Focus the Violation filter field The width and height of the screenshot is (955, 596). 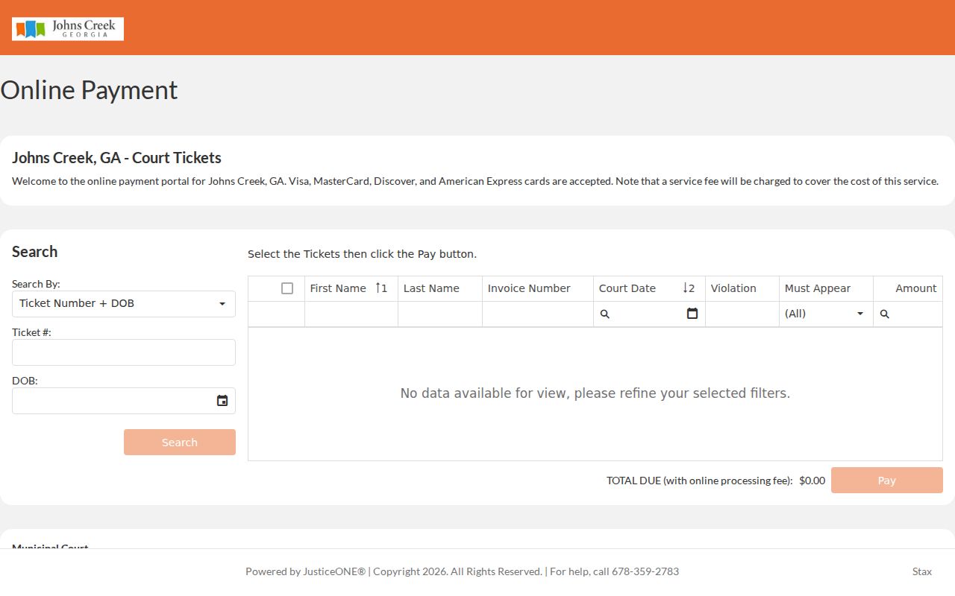[742, 314]
